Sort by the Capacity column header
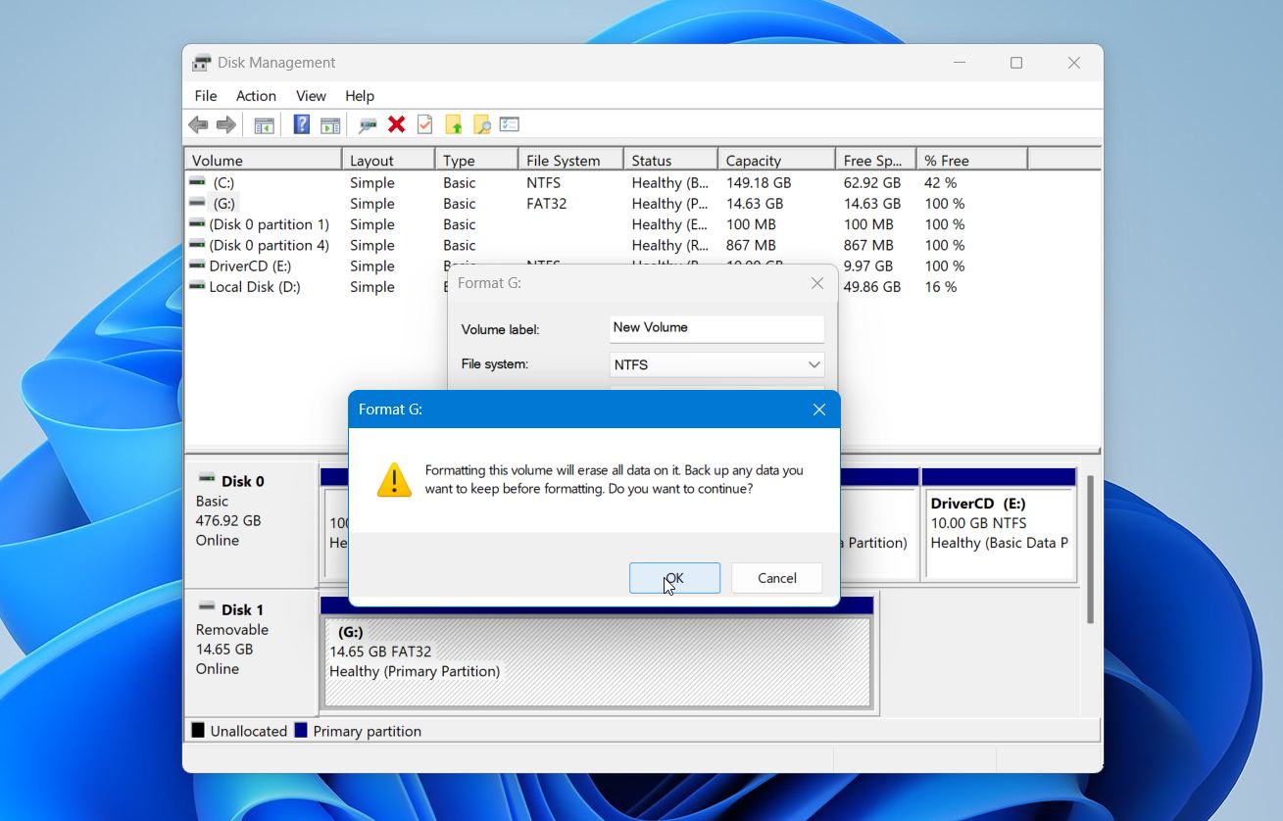Viewport: 1283px width, 821px height. pyautogui.click(x=776, y=160)
